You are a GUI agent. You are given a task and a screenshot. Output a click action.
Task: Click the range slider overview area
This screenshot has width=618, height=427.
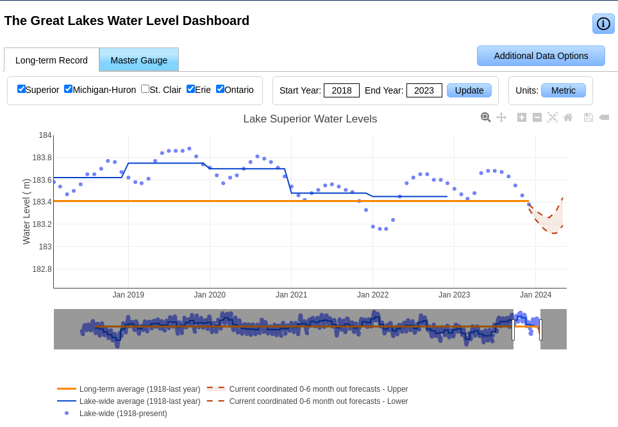[x=310, y=329]
